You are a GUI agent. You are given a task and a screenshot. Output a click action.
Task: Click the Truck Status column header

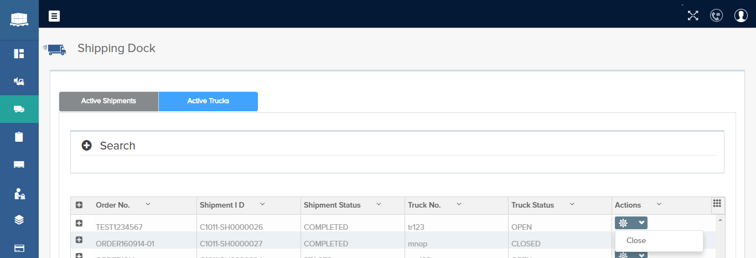532,205
